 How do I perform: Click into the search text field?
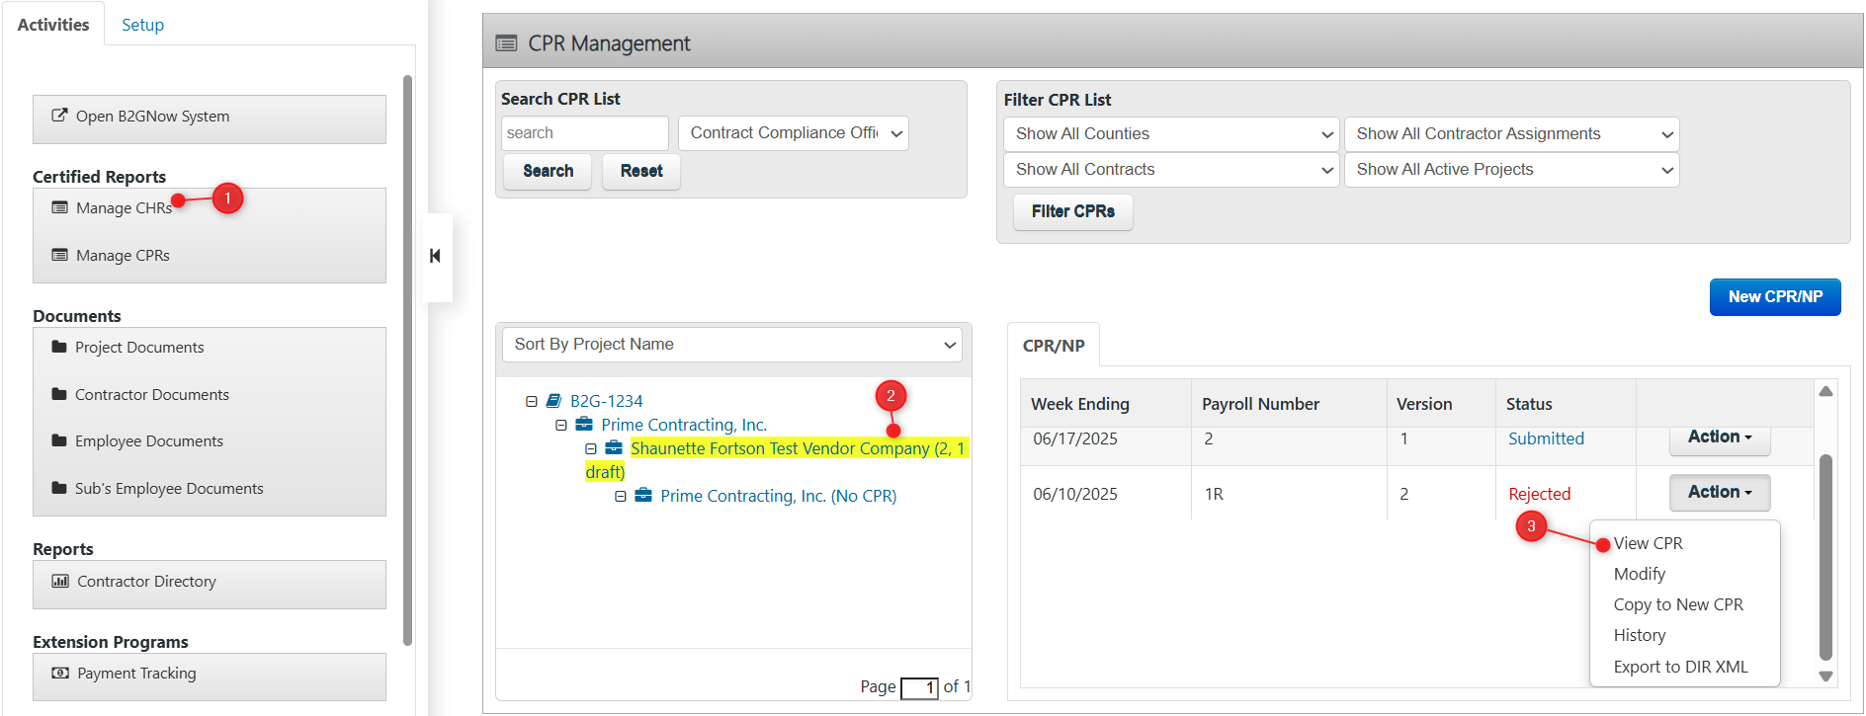point(585,133)
